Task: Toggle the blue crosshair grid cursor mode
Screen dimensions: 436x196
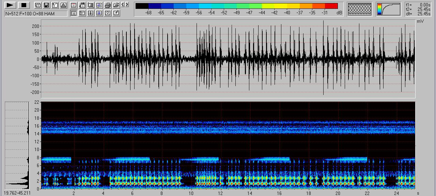Action: click(x=99, y=13)
